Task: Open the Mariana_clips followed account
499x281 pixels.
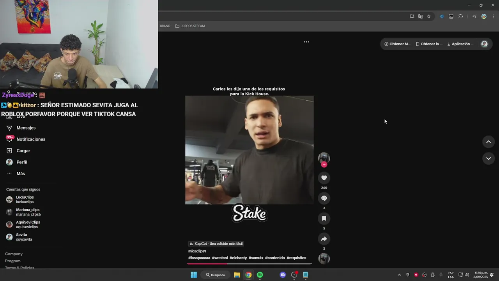Action: 28,212
